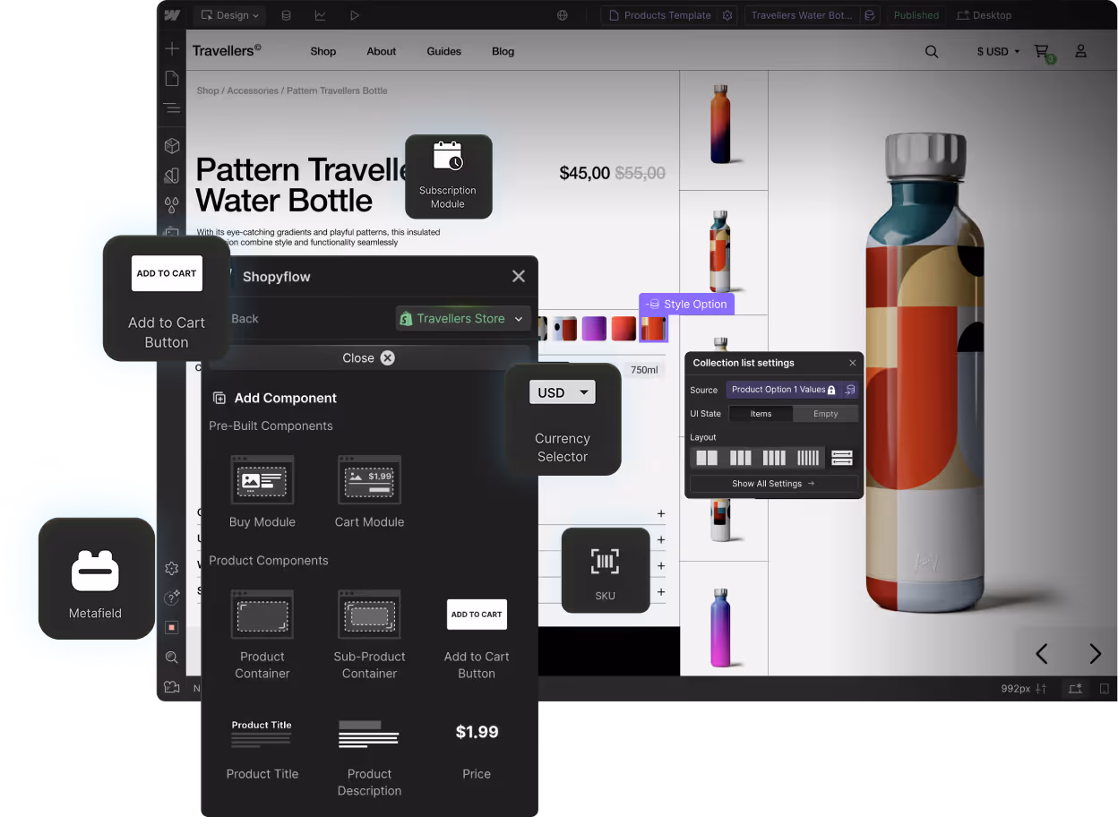The height and width of the screenshot is (817, 1118).
Task: Select the six-column layout option
Action: pyautogui.click(x=808, y=458)
